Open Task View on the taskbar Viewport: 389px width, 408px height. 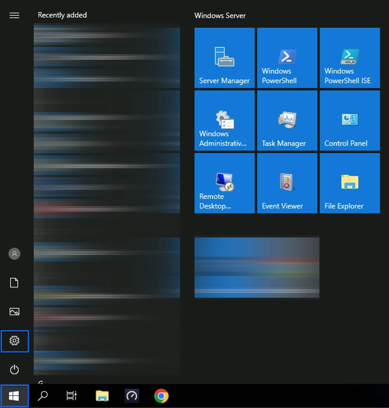[72, 396]
